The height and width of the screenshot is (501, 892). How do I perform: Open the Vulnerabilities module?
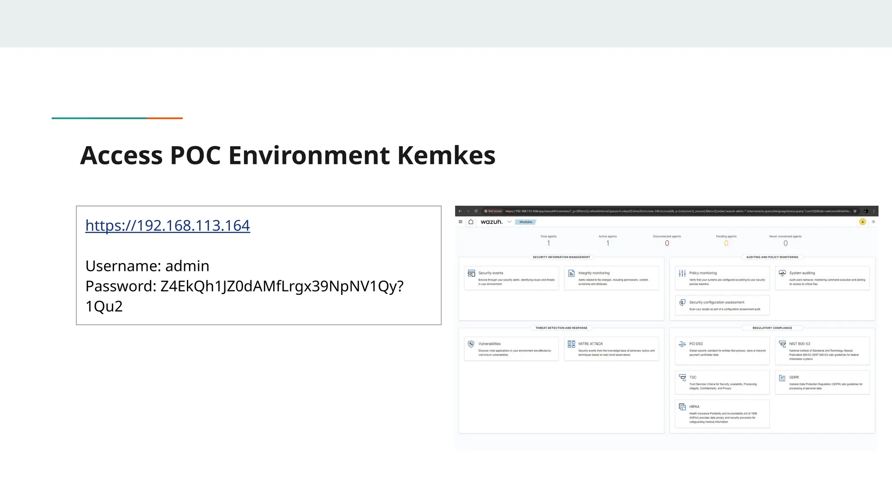(x=511, y=349)
